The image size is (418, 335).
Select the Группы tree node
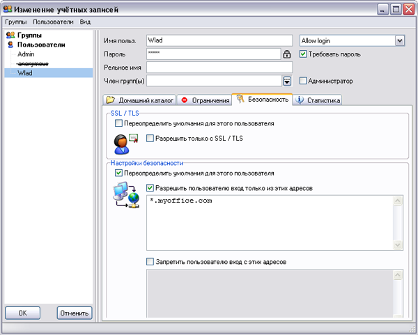[29, 36]
